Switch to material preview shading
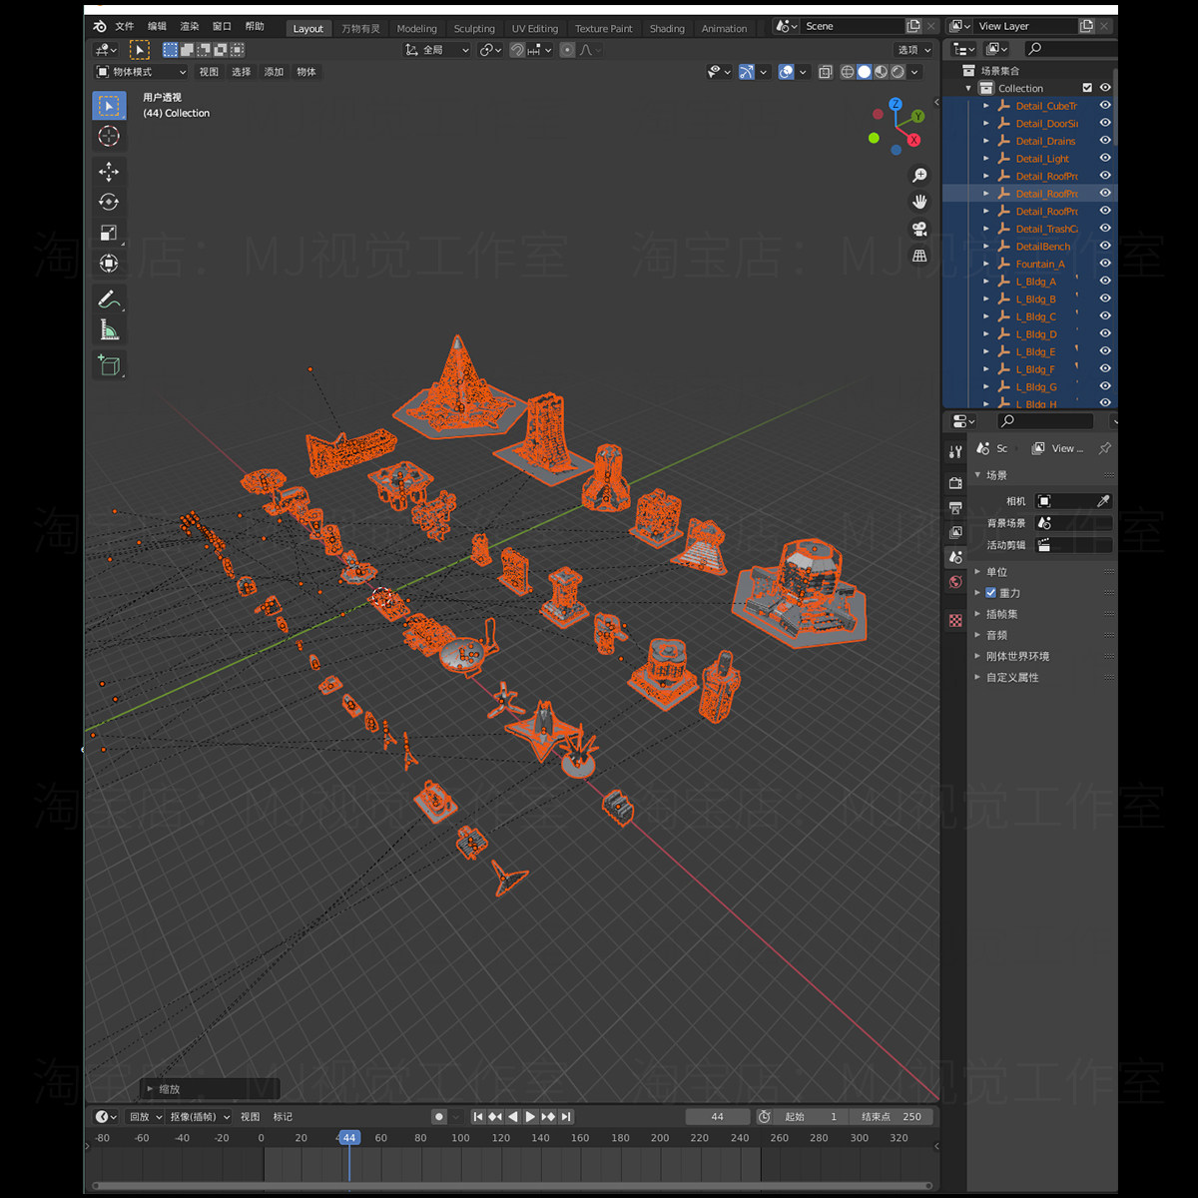Image resolution: width=1198 pixels, height=1198 pixels. (x=882, y=72)
